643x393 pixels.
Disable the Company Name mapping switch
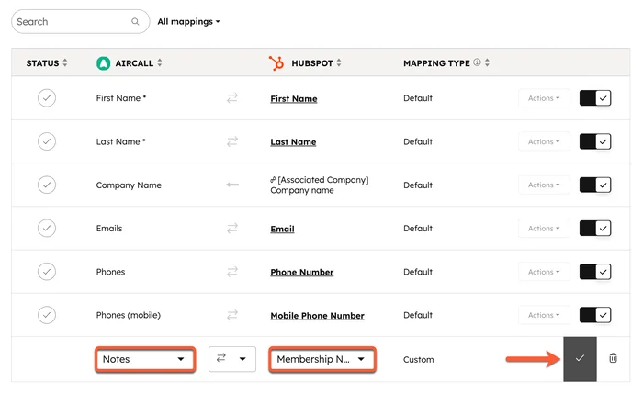[x=595, y=185]
